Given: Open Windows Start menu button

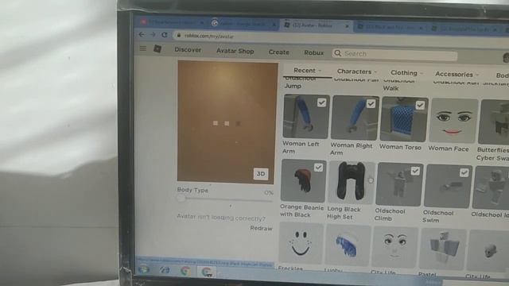Looking at the screenshot, I should click(x=143, y=269).
